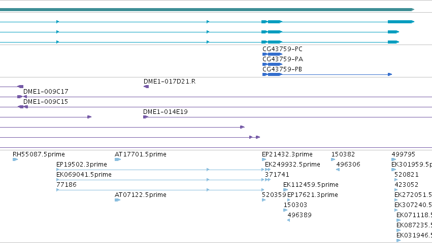
Task: Select the 150382 feature label
Action: [343, 154]
